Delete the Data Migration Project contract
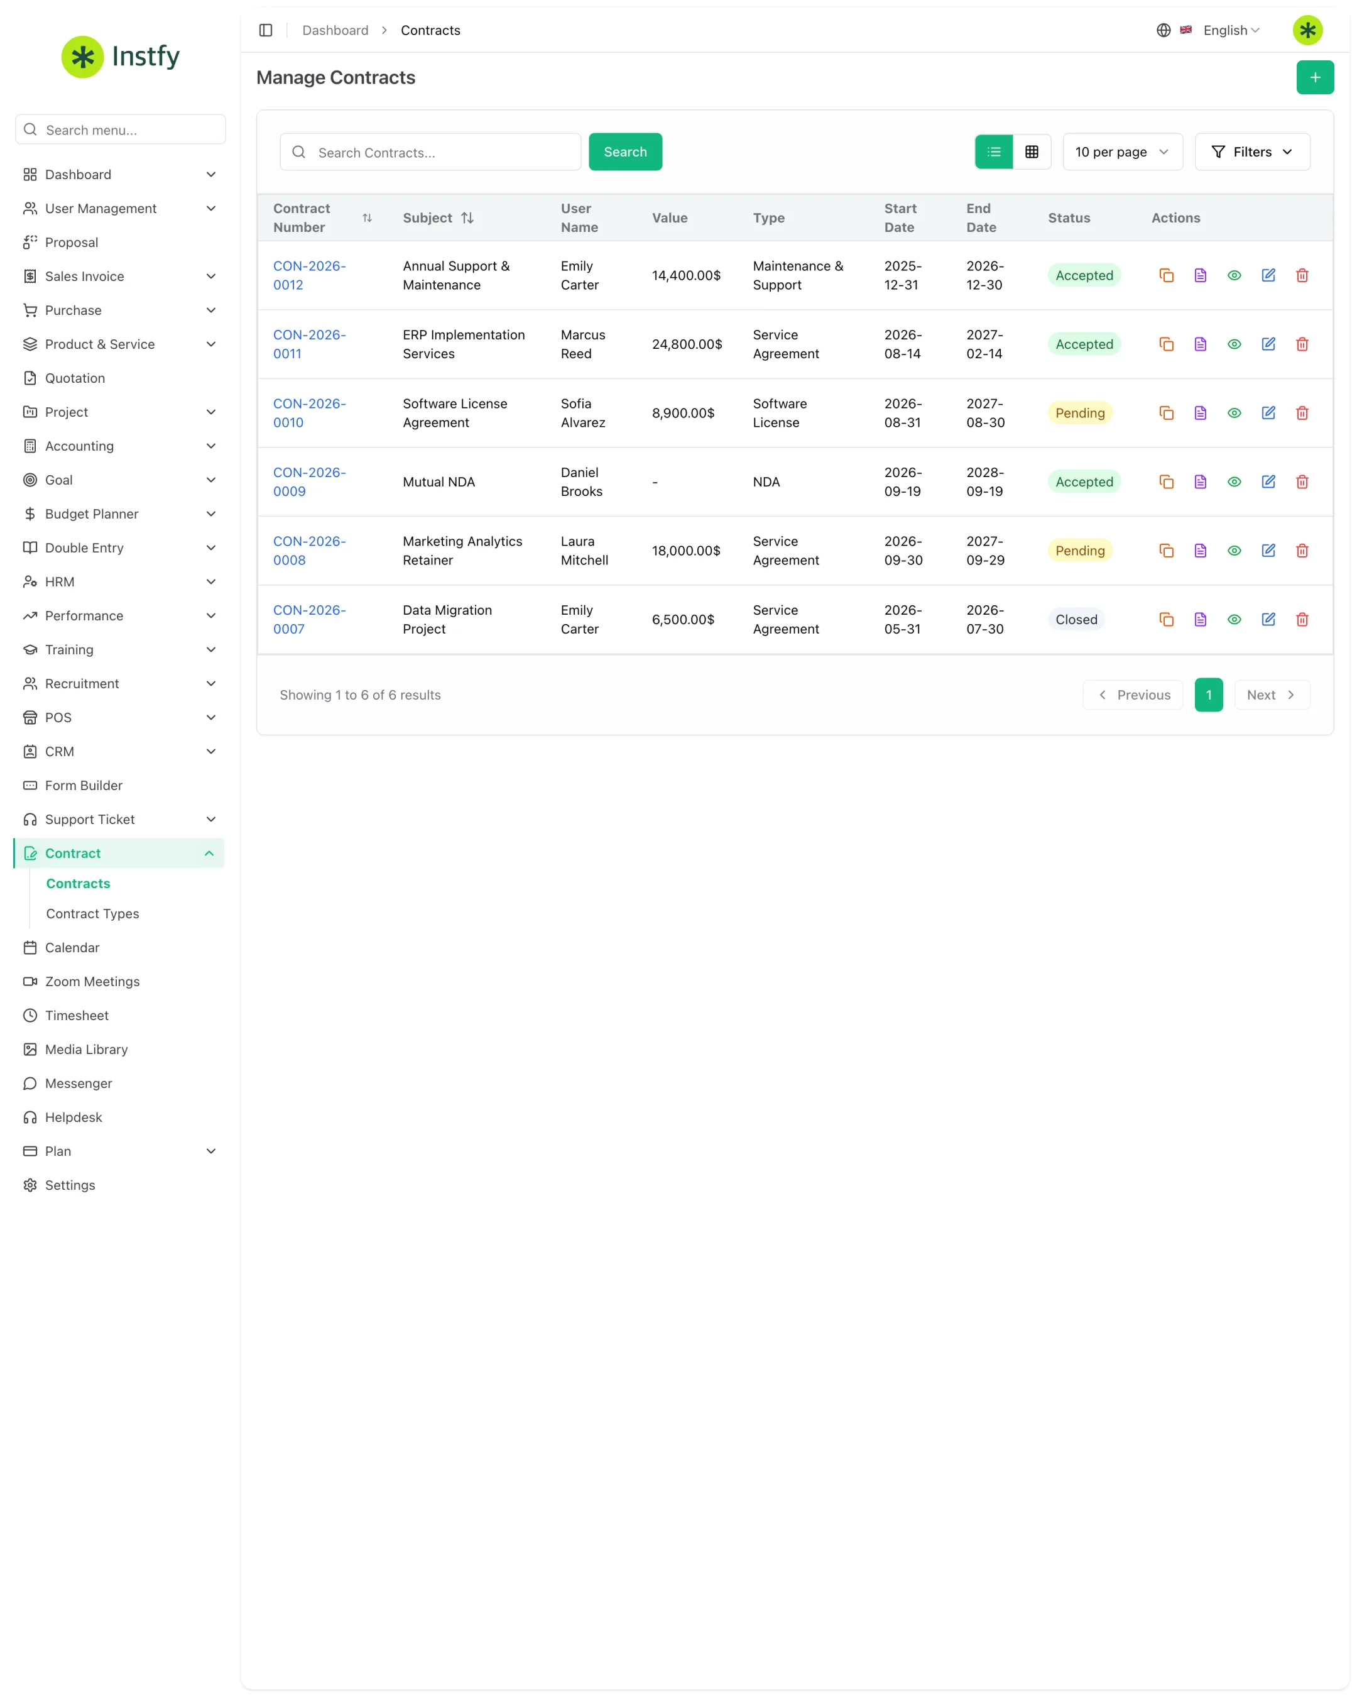This screenshot has height=1697, width=1357. (1302, 620)
